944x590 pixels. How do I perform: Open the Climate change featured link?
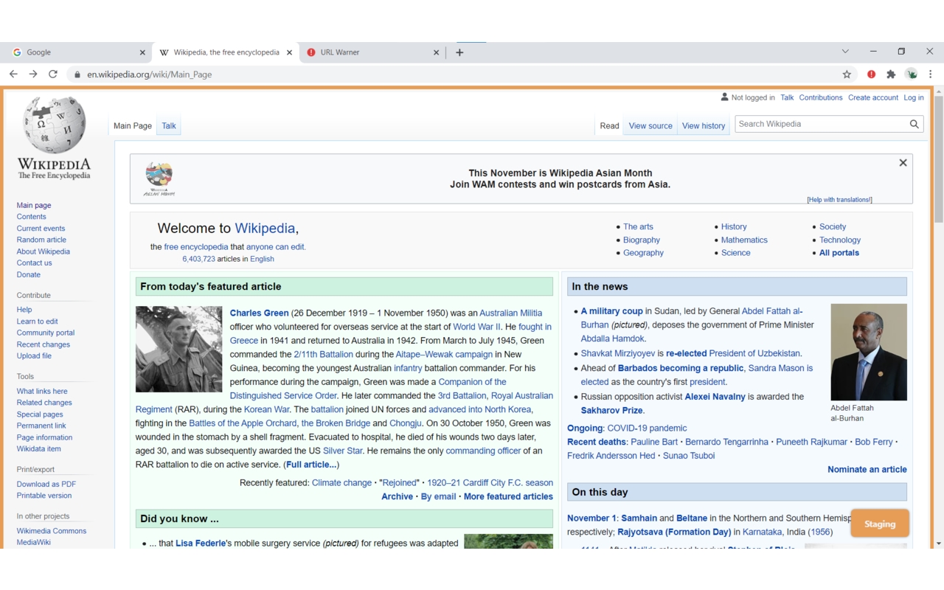341,483
